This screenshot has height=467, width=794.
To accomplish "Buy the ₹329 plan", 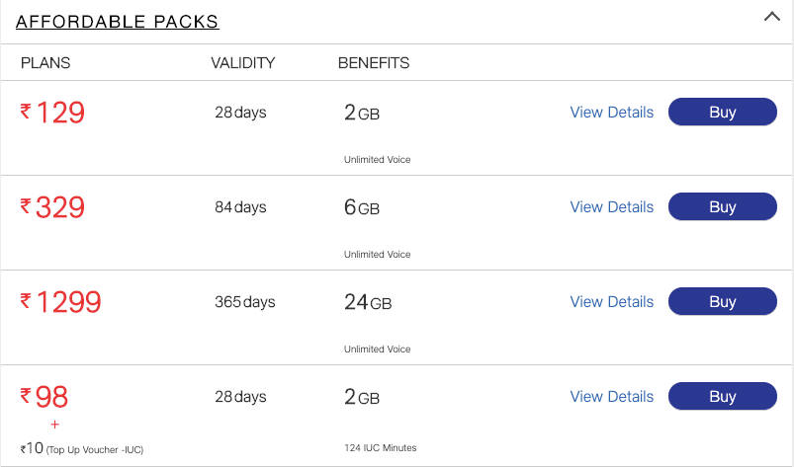I will [x=722, y=206].
